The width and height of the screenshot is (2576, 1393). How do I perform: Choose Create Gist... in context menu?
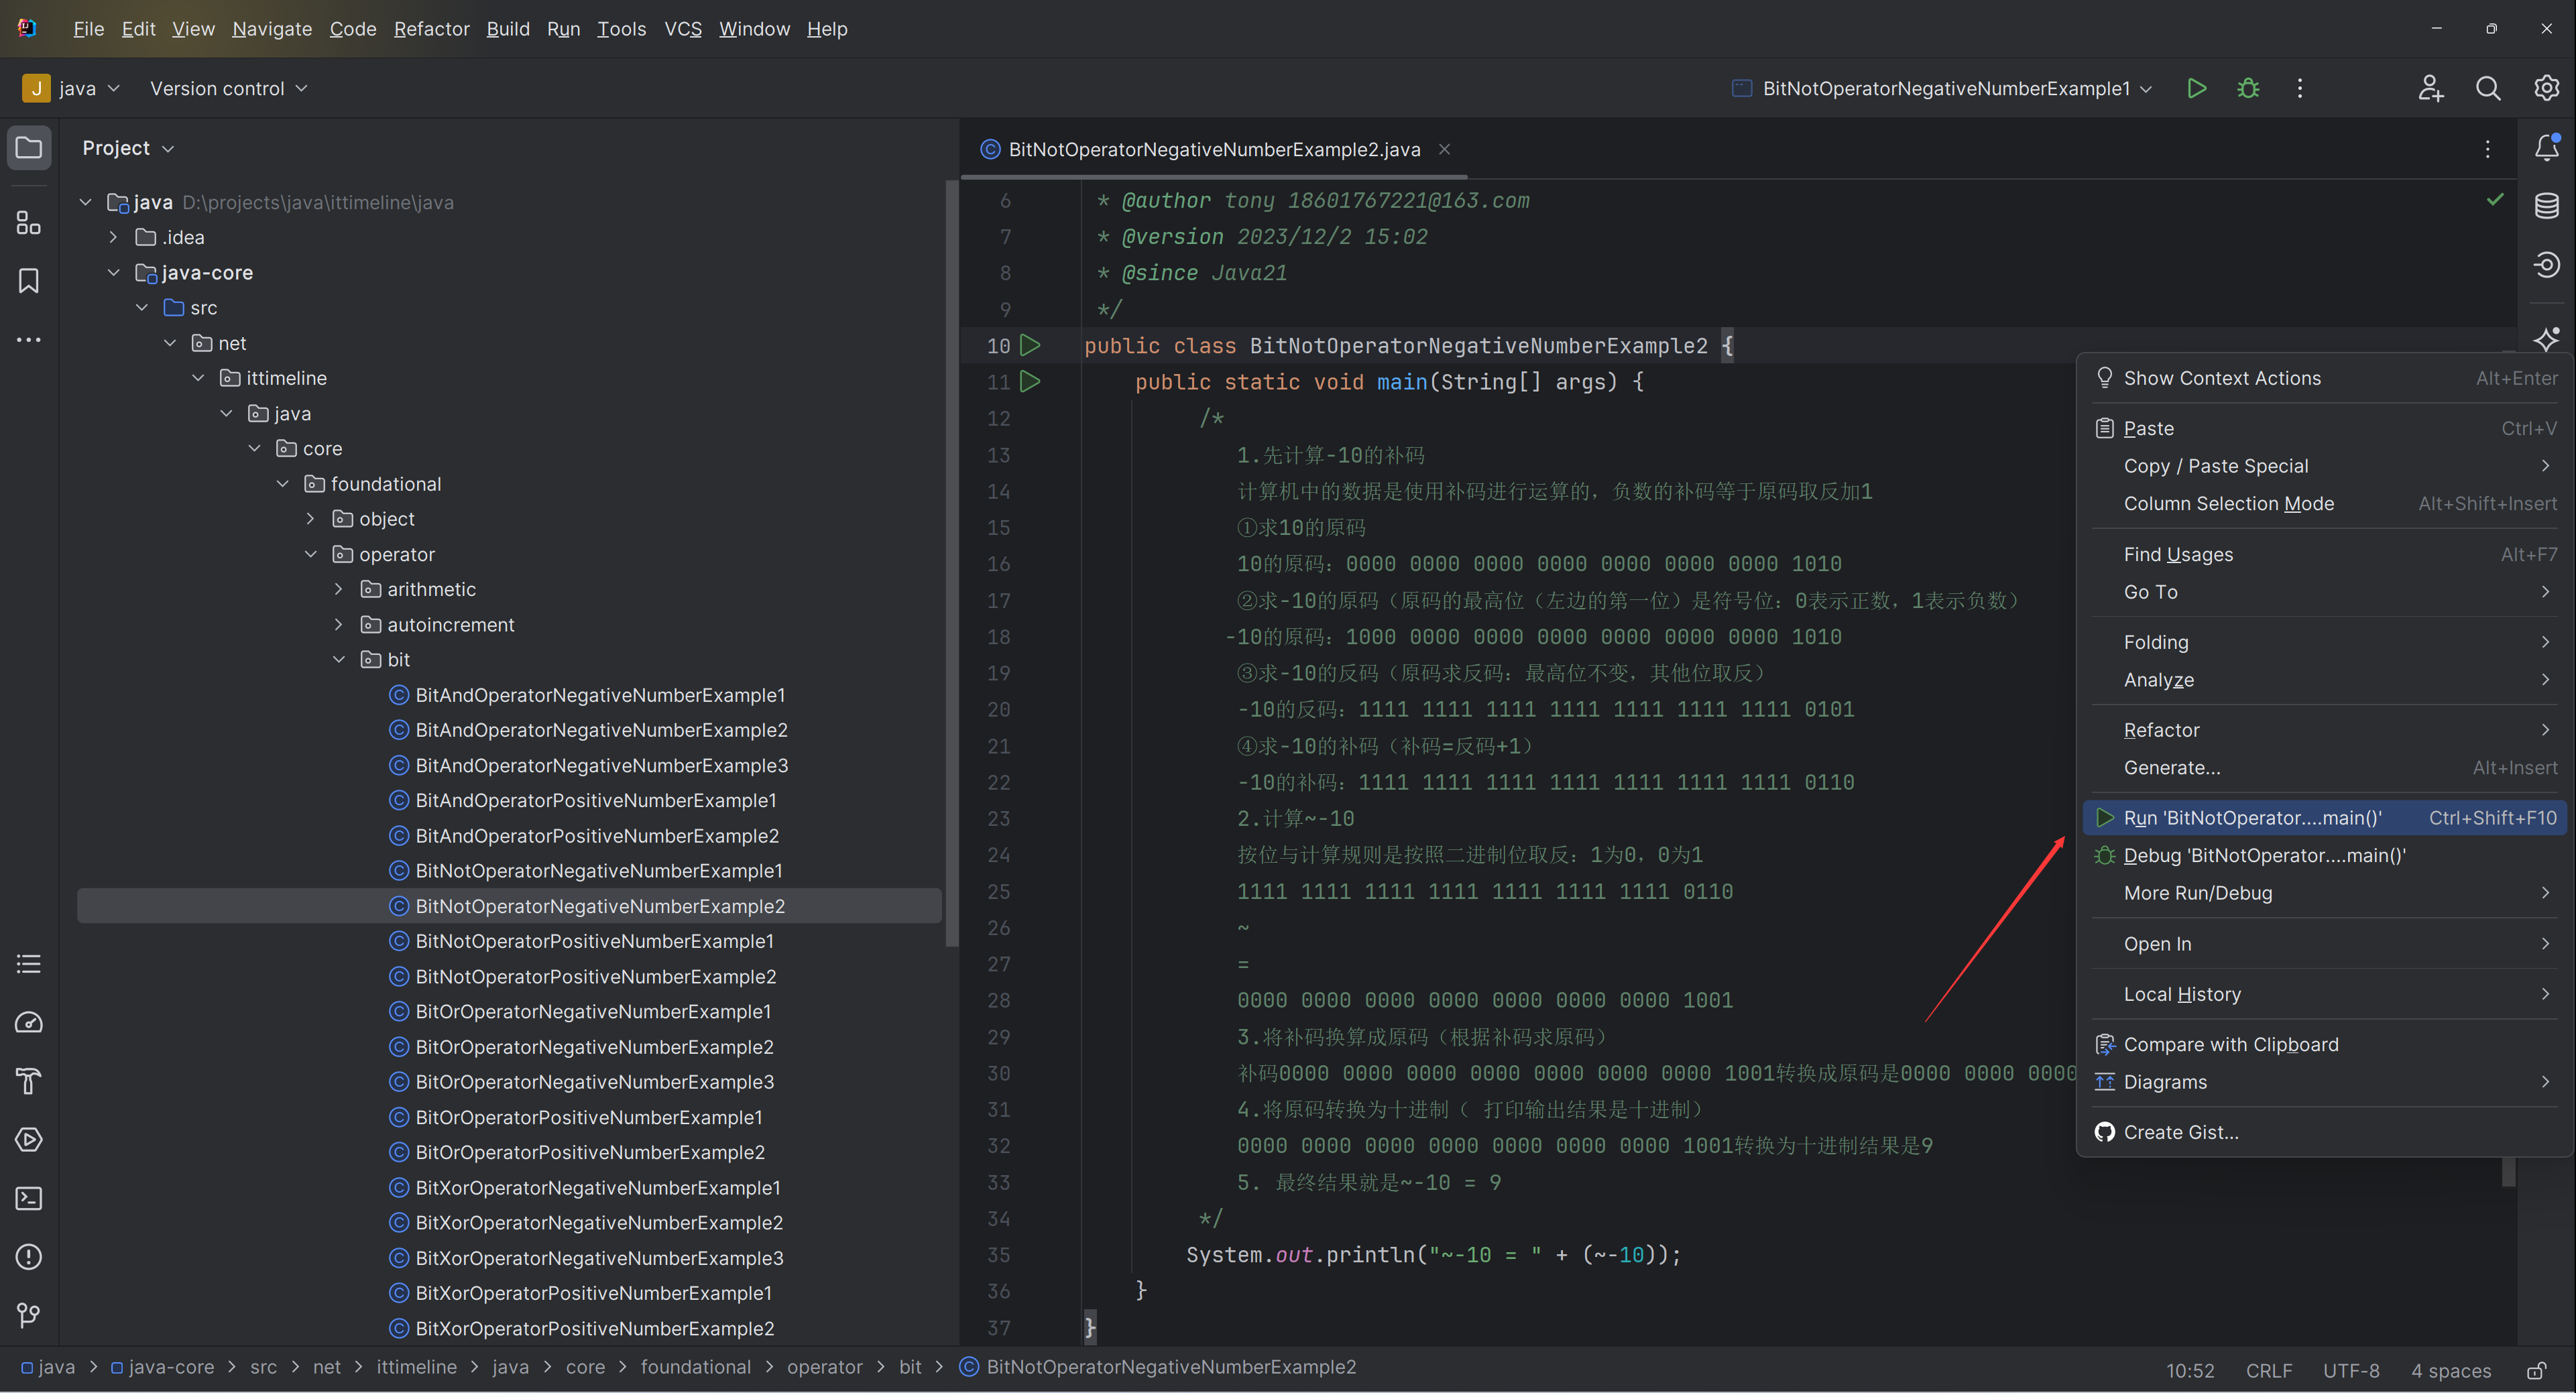click(x=2325, y=1132)
